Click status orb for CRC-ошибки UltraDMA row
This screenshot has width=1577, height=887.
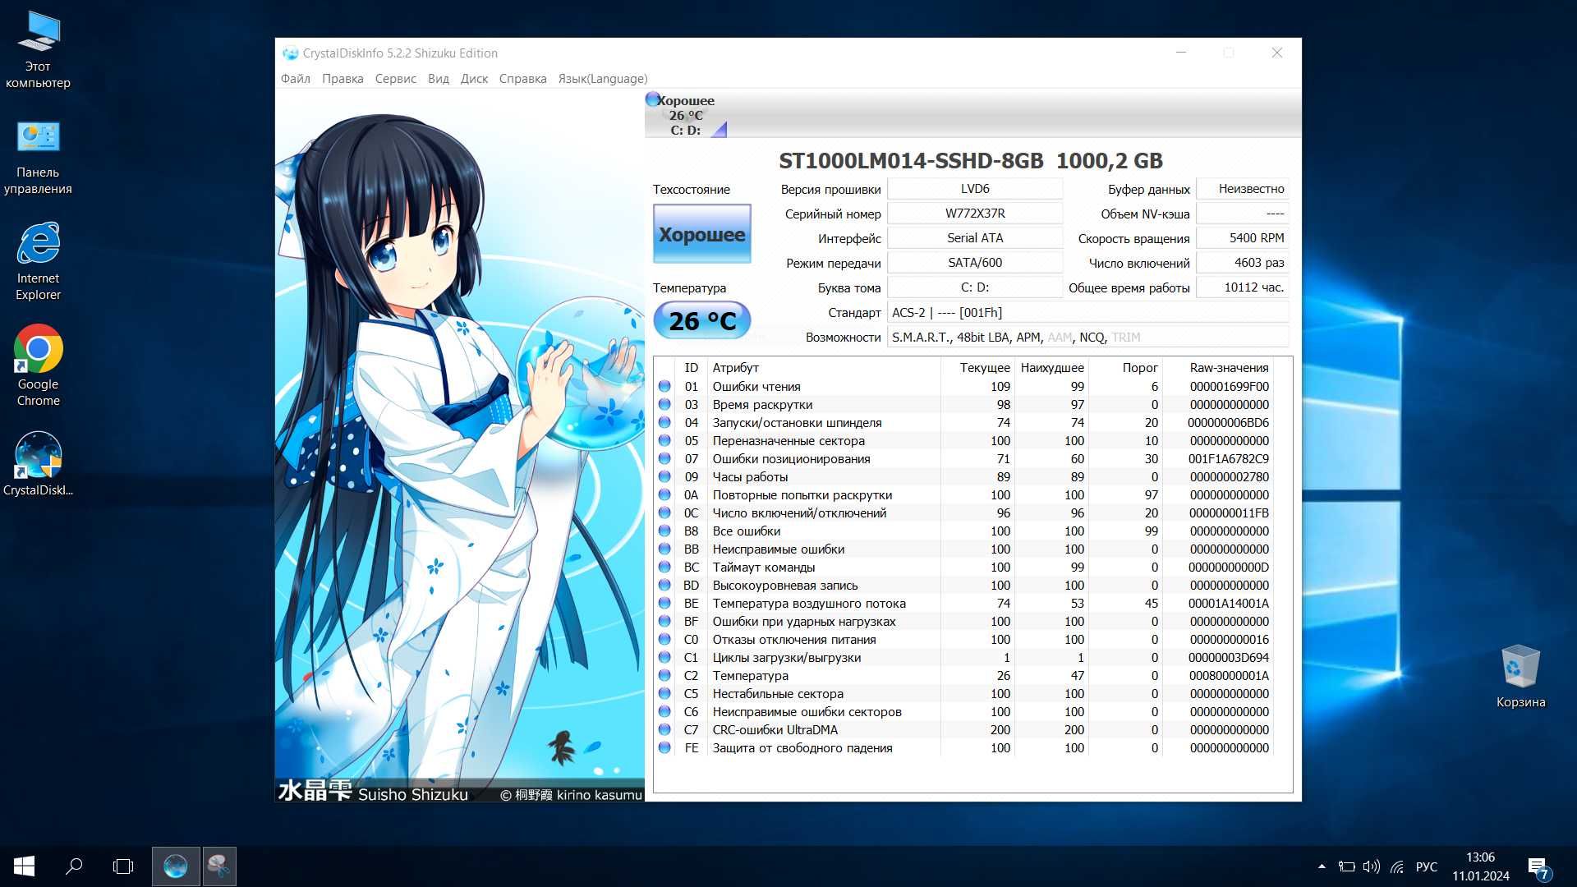[x=664, y=730]
